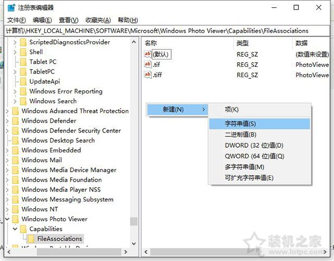
Task: Click the Windows Media Foundation folder icon
Action: tap(15, 180)
